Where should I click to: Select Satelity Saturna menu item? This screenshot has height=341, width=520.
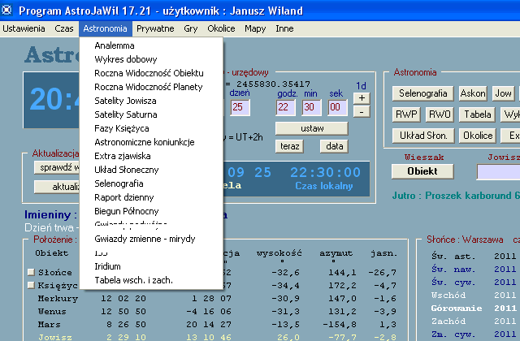coord(151,114)
